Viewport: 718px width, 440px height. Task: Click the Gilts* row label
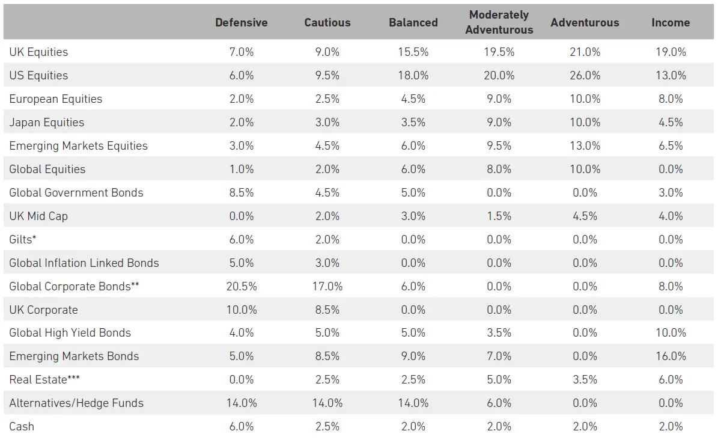pos(23,240)
